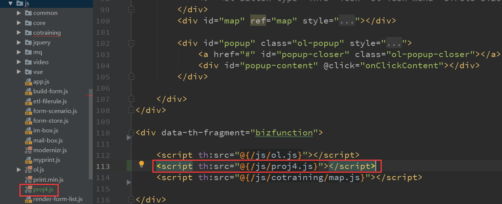Image resolution: width=502 pixels, height=204 pixels.
Task: Fold the popup div at line 102
Action: coord(131,43)
